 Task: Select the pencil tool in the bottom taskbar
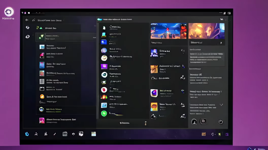(55, 134)
